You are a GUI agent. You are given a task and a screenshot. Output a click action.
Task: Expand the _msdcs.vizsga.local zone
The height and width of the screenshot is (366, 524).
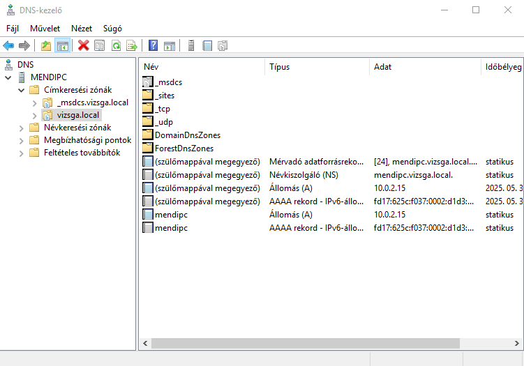35,102
